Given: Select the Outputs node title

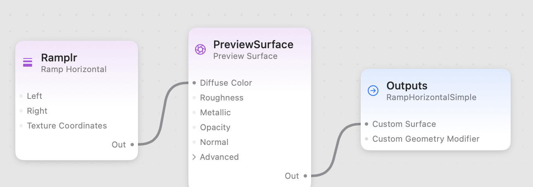Looking at the screenshot, I should [x=407, y=86].
